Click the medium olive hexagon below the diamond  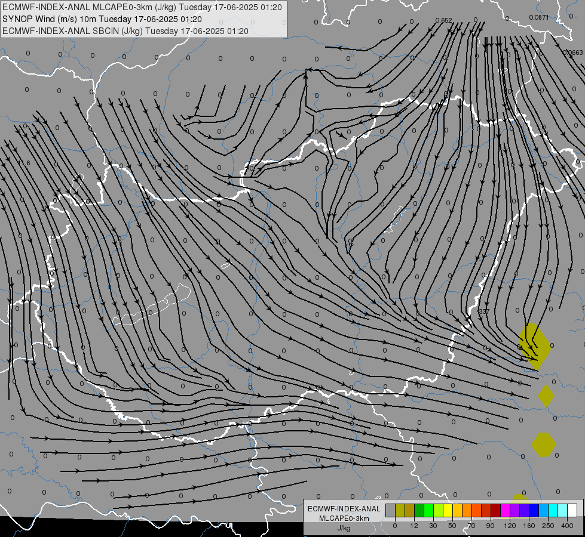544,445
